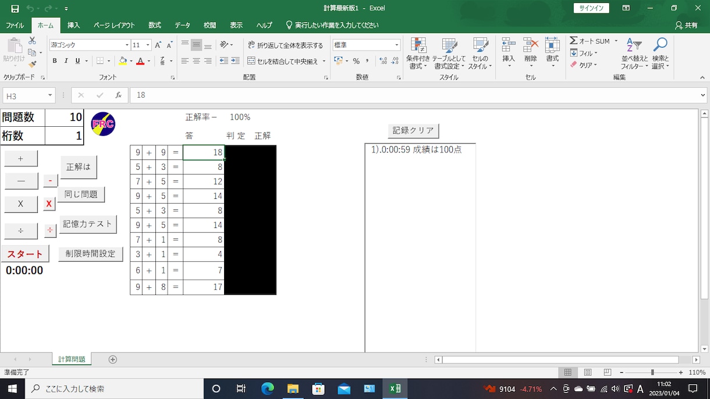Expand the formula bar chevron

[x=703, y=95]
